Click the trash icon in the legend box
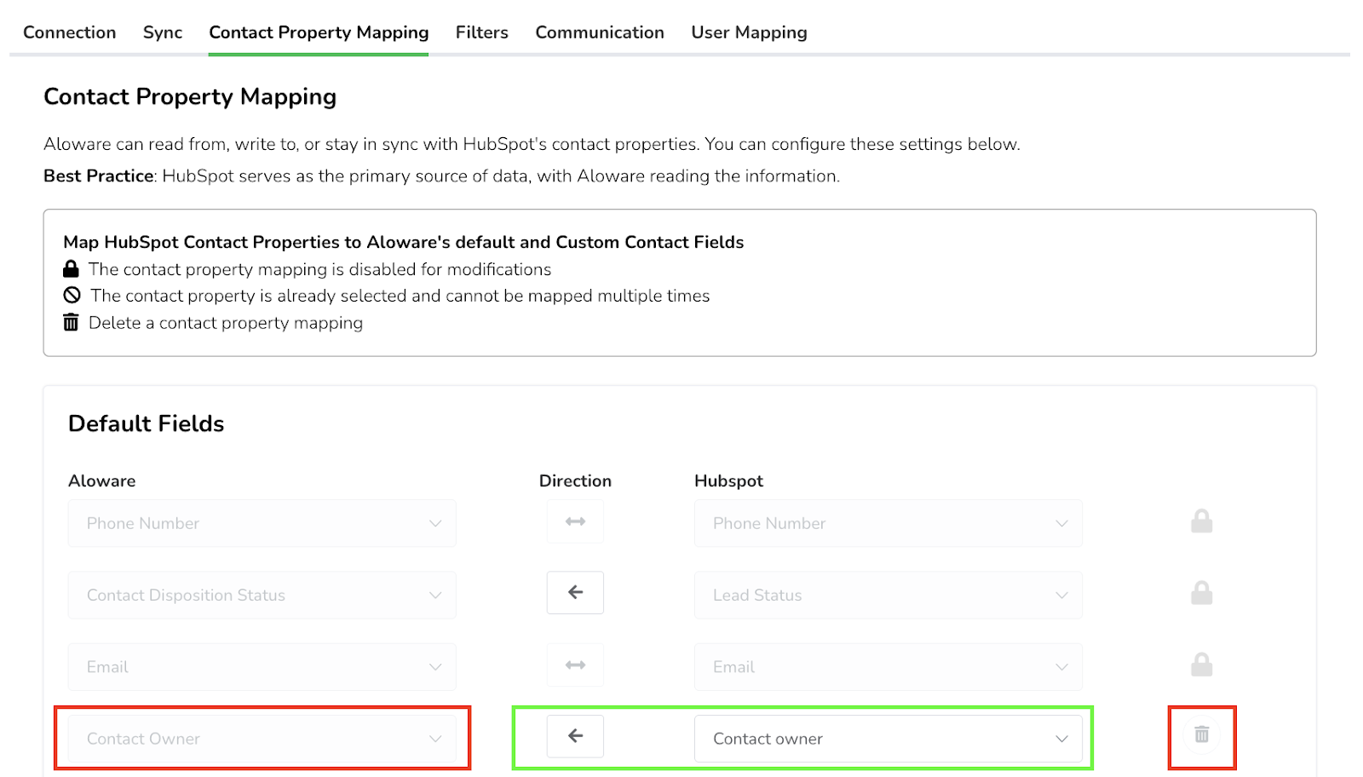This screenshot has height=777, width=1363. pos(71,322)
